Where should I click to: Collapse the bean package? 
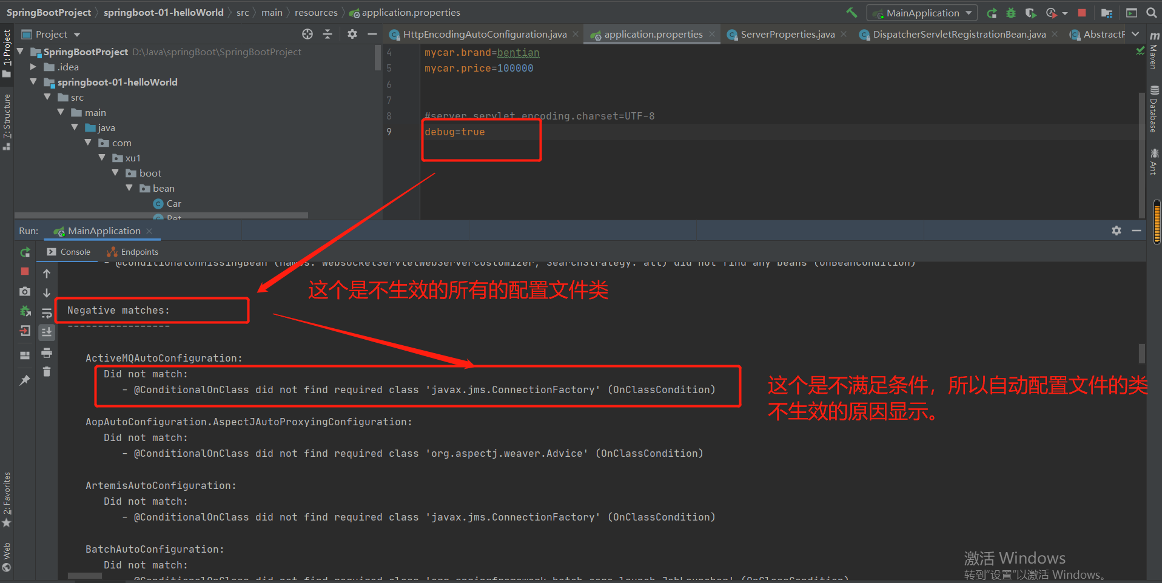(x=130, y=188)
